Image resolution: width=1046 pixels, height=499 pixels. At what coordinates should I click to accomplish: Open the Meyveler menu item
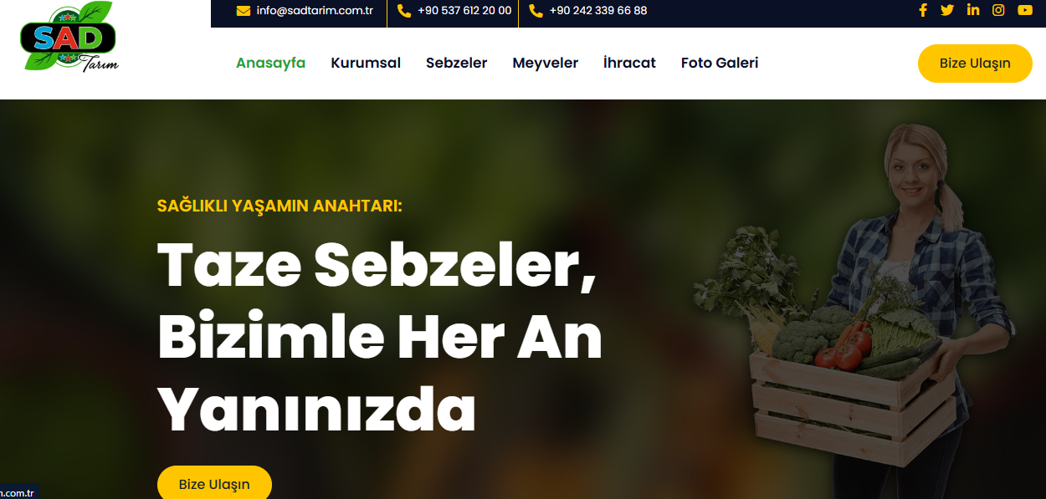(x=546, y=63)
